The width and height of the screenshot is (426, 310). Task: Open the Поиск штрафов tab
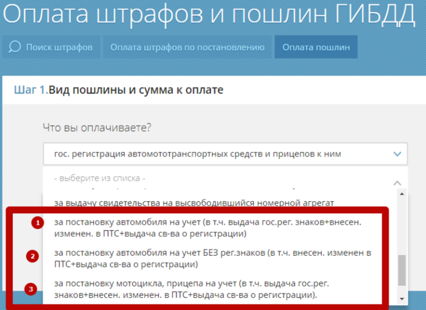click(x=51, y=47)
